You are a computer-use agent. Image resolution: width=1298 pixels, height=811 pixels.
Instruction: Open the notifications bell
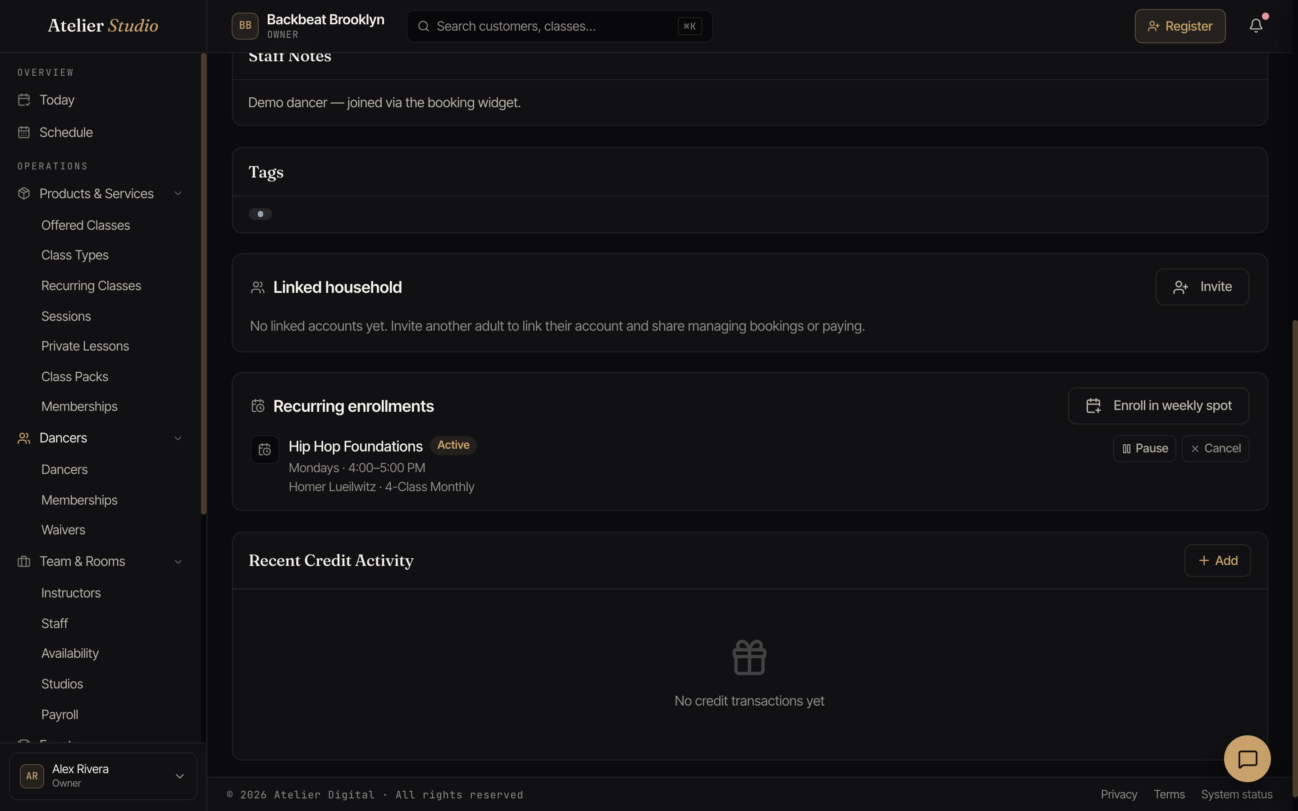(x=1256, y=26)
